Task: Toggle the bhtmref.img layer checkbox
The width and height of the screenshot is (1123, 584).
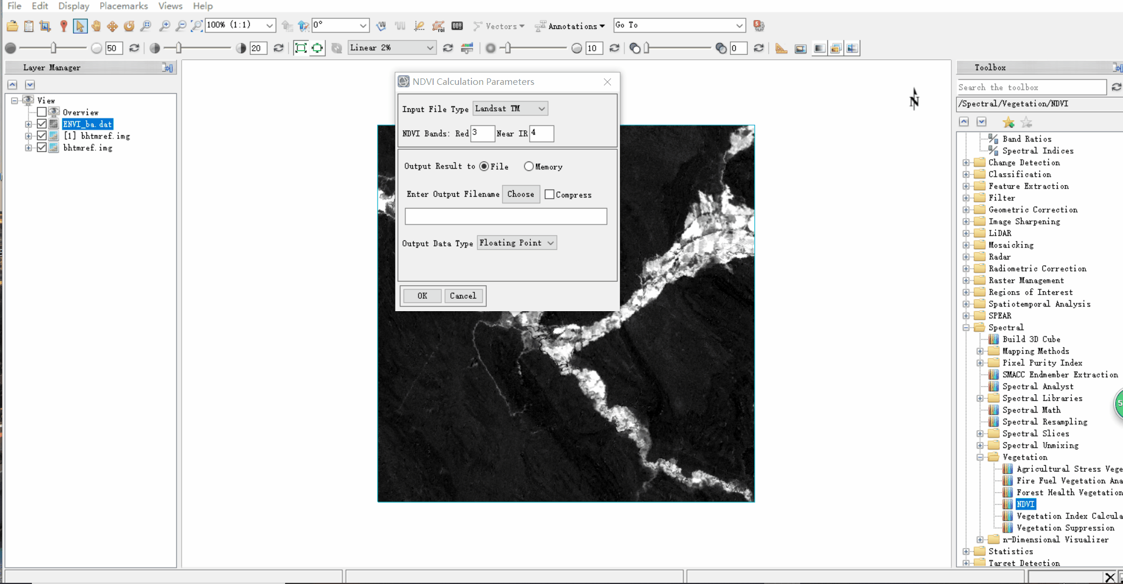Action: 42,147
